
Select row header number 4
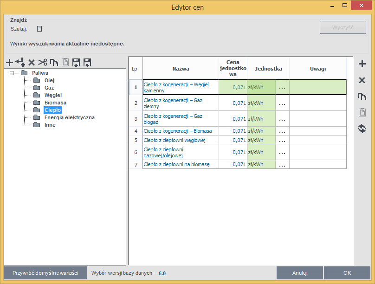pos(136,131)
